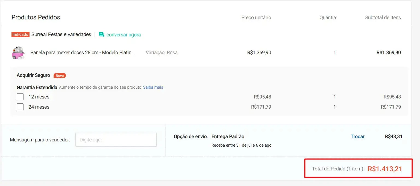Click the Total do Pedido amount R$1.413,21
Viewport: 420px width, 186px height.
coord(385,169)
